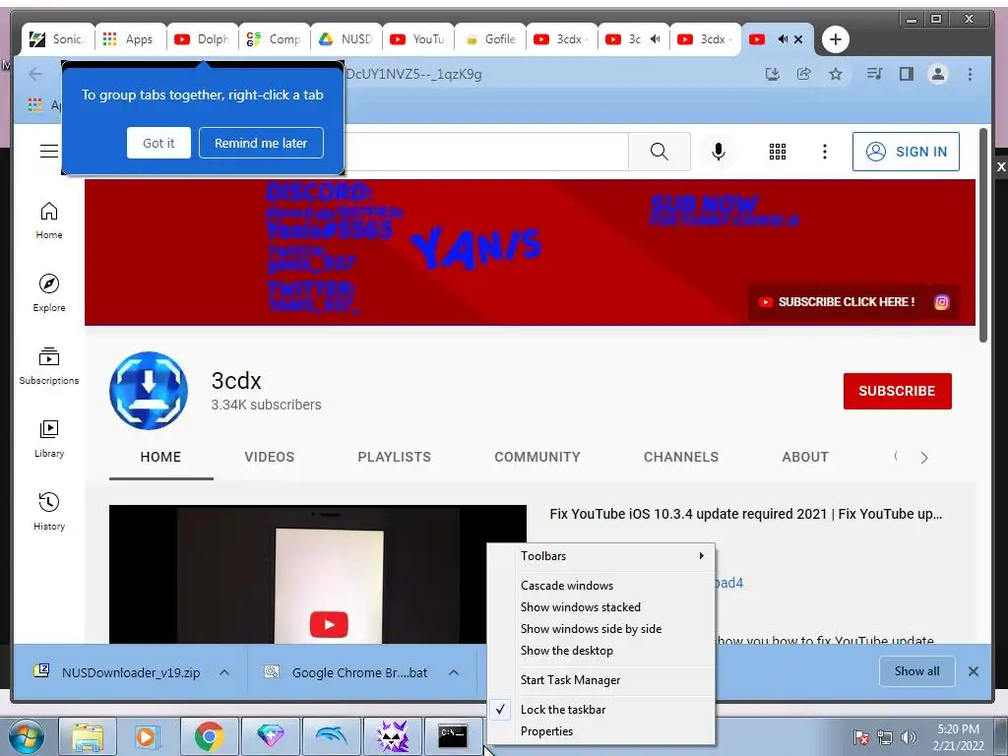This screenshot has width=1008, height=756.
Task: Switch to the Gofile browser tab
Action: (490, 39)
